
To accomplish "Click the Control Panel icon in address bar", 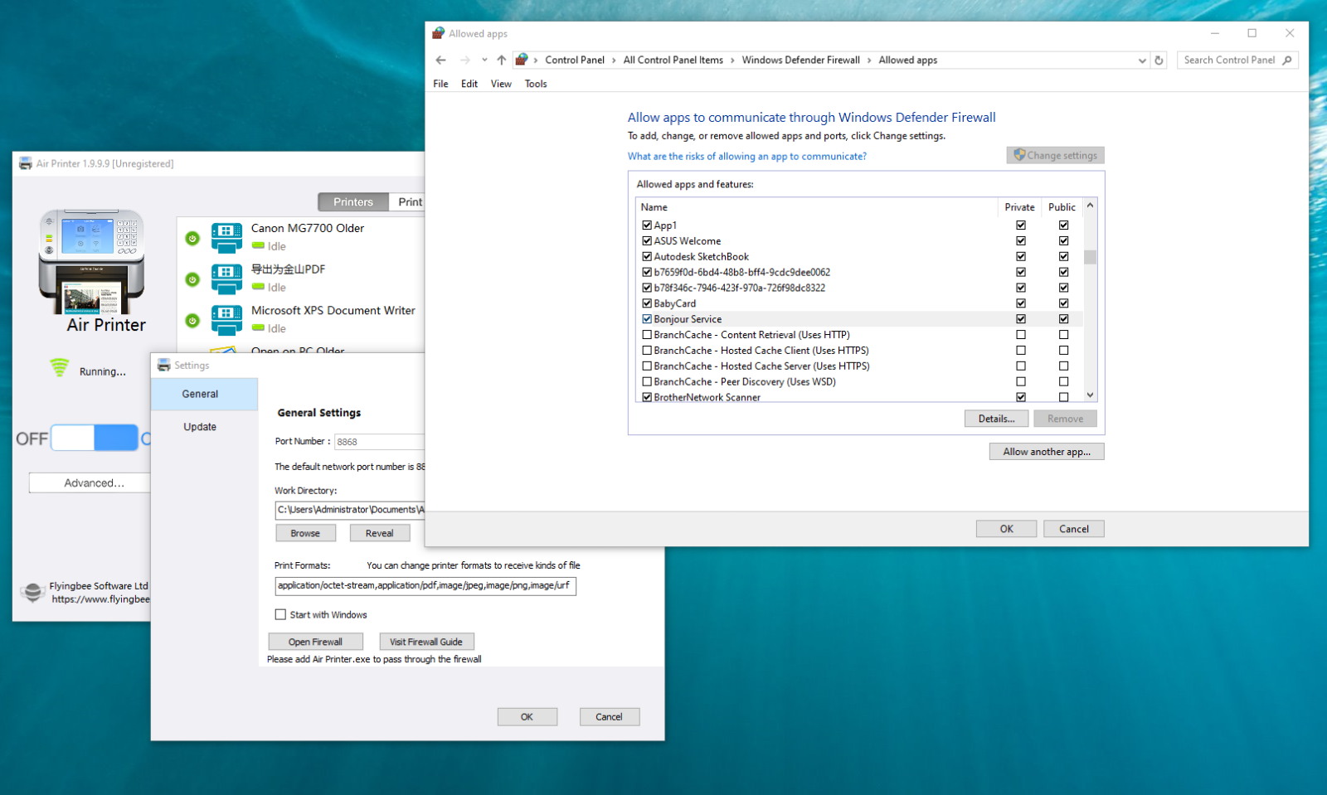I will click(522, 60).
